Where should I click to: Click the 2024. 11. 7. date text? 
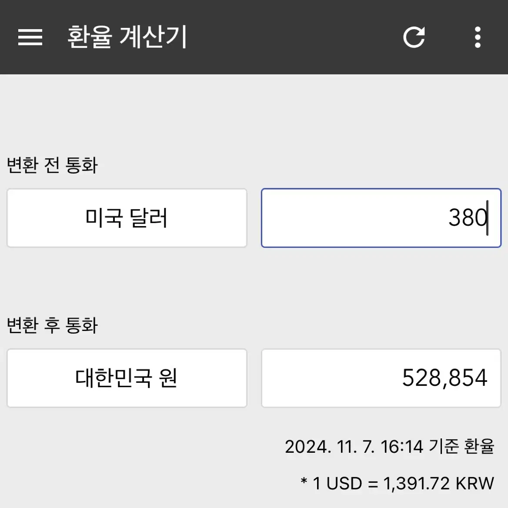(x=330, y=447)
